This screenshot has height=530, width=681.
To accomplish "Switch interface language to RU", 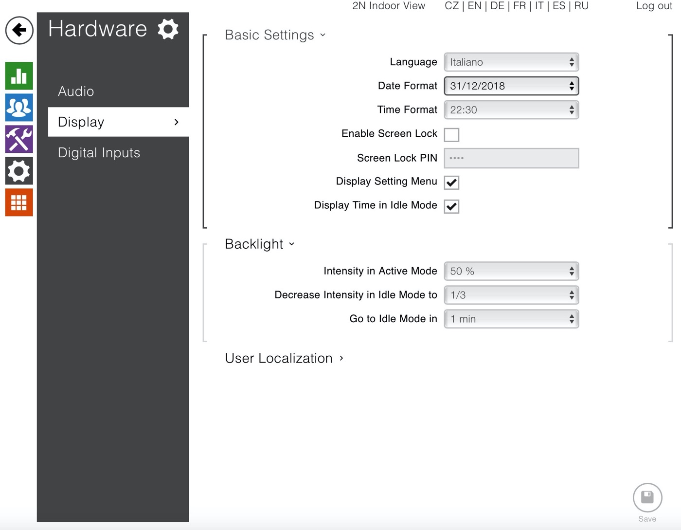I will [581, 6].
